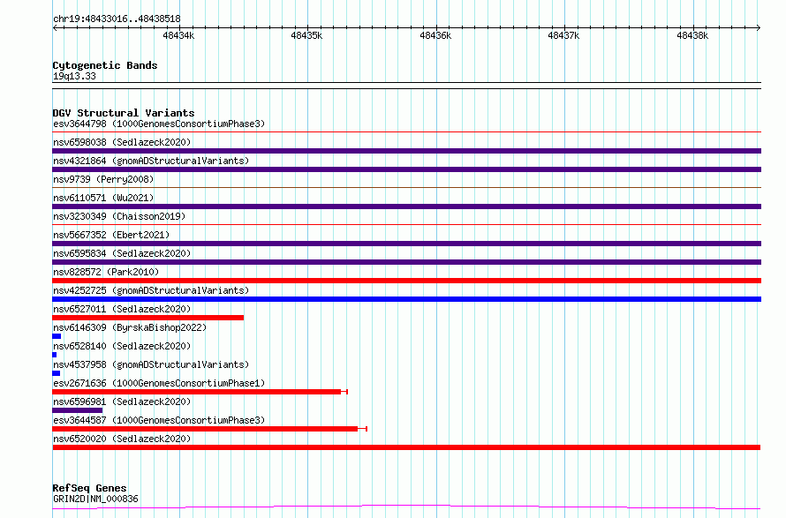Select the 19q13.33 band label
This screenshot has height=518, width=786.
click(74, 76)
